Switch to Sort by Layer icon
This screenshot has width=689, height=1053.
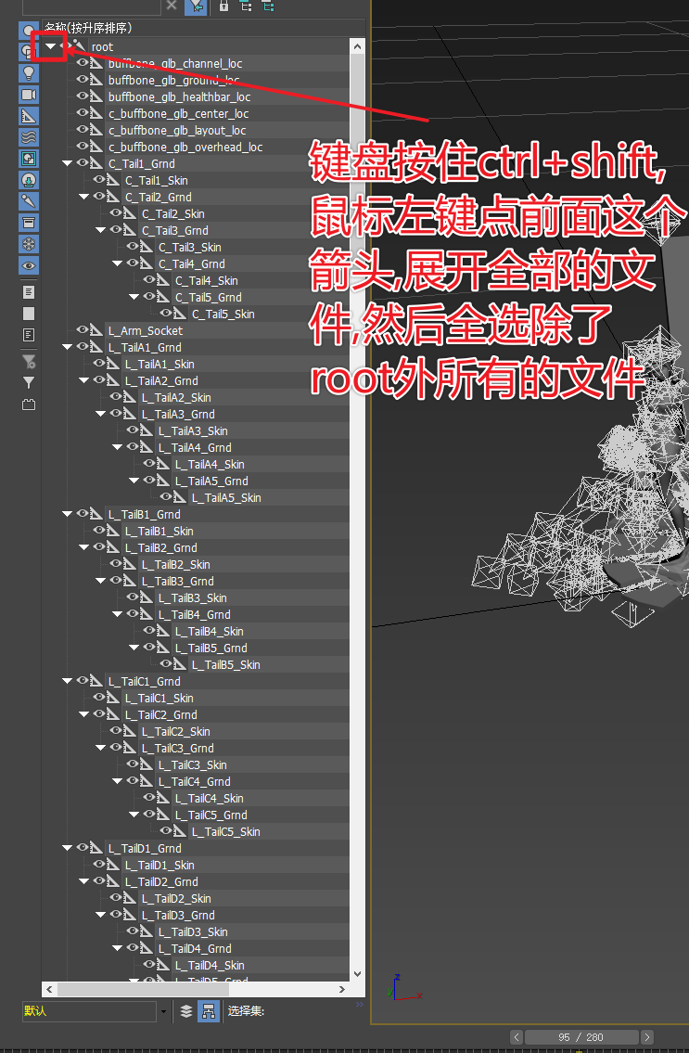click(x=186, y=1010)
